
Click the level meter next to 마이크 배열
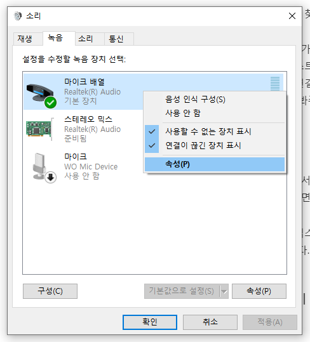(275, 84)
